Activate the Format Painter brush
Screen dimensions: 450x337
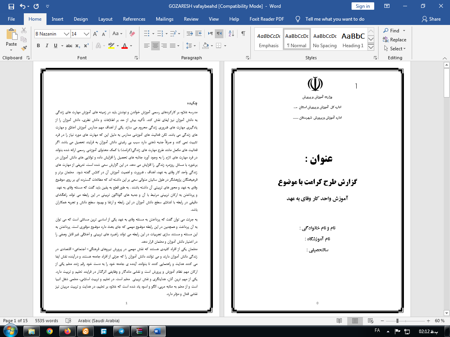(24, 48)
